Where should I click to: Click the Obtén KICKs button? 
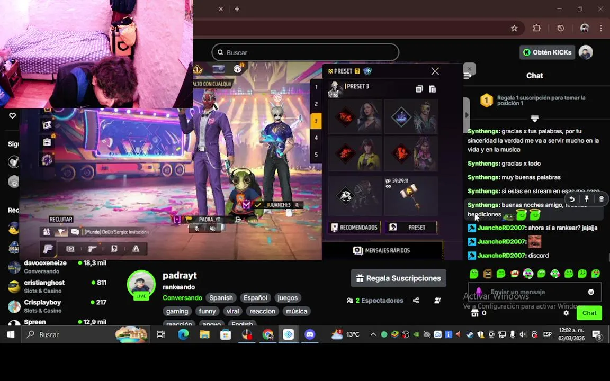(x=548, y=52)
